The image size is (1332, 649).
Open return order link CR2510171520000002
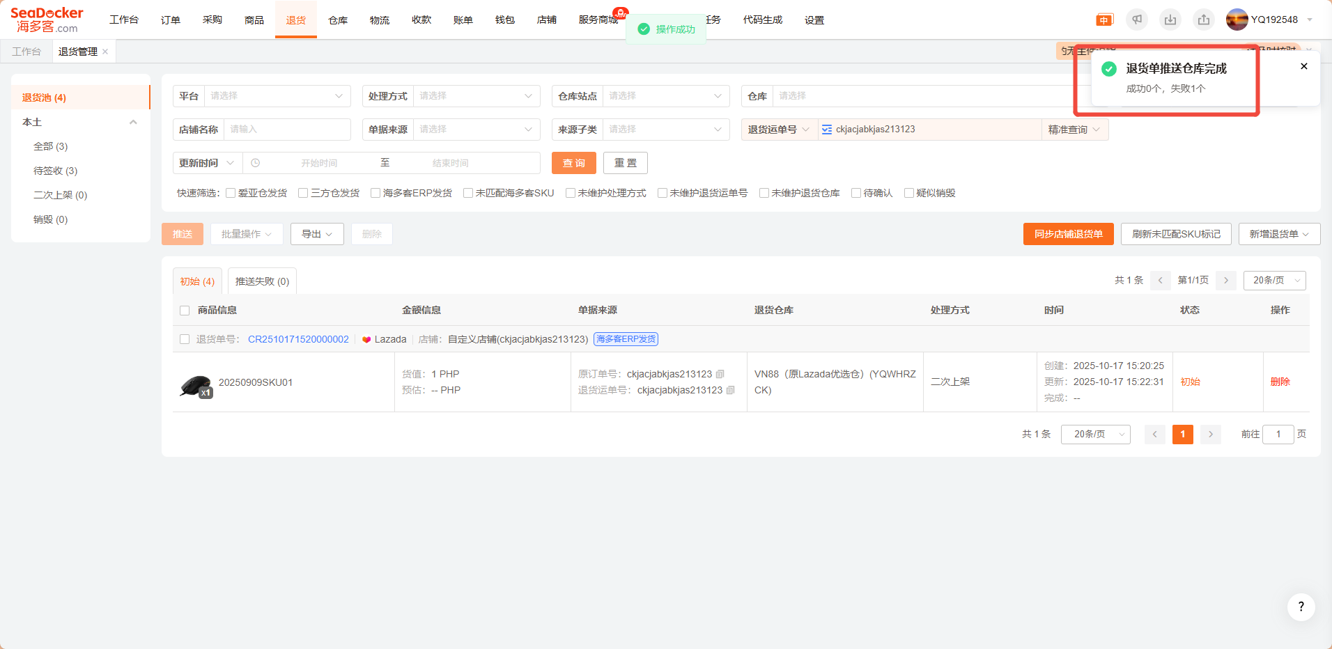[x=298, y=340]
